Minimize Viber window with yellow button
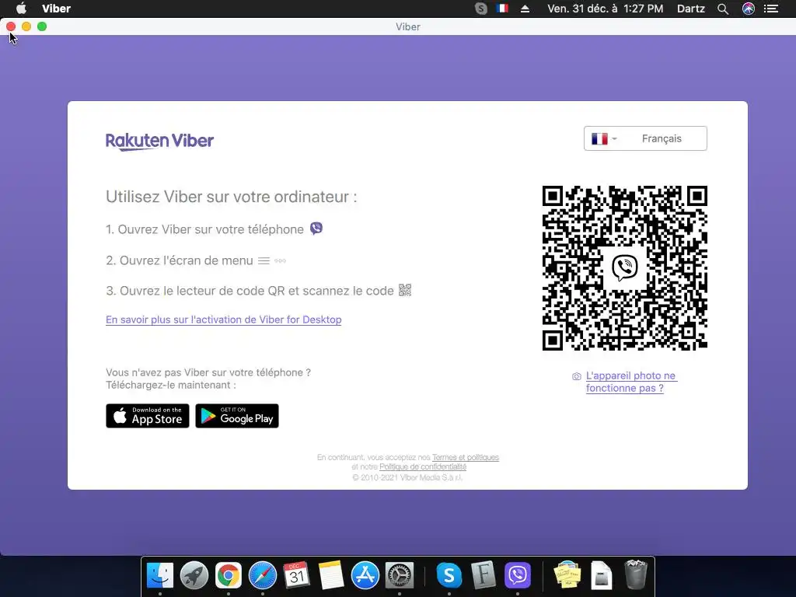Viewport: 796px width, 597px height. [x=26, y=26]
